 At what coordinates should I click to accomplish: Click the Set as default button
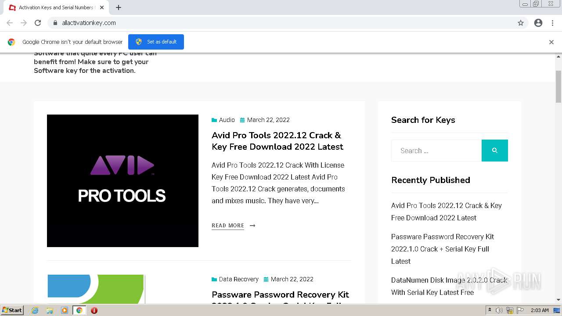[x=156, y=42]
